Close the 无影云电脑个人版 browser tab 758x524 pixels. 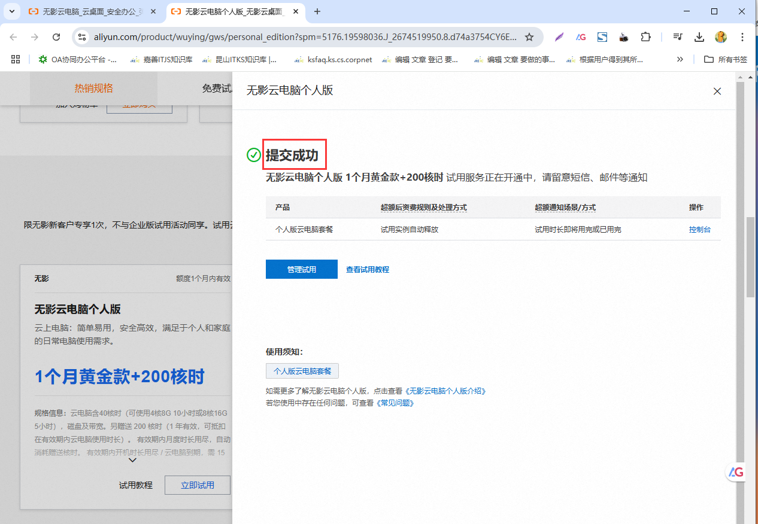296,11
